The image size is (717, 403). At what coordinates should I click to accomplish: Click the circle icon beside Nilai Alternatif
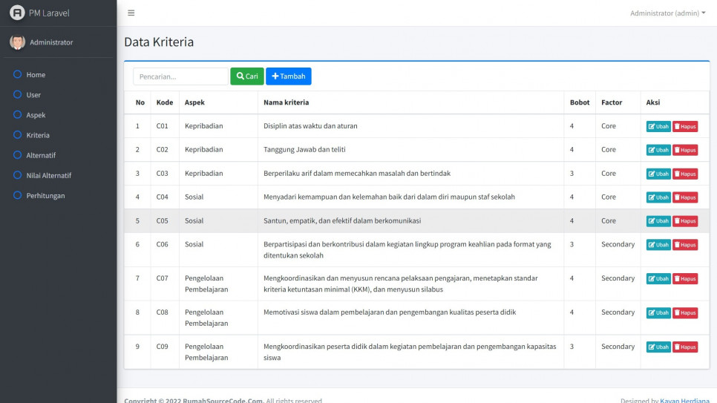17,174
